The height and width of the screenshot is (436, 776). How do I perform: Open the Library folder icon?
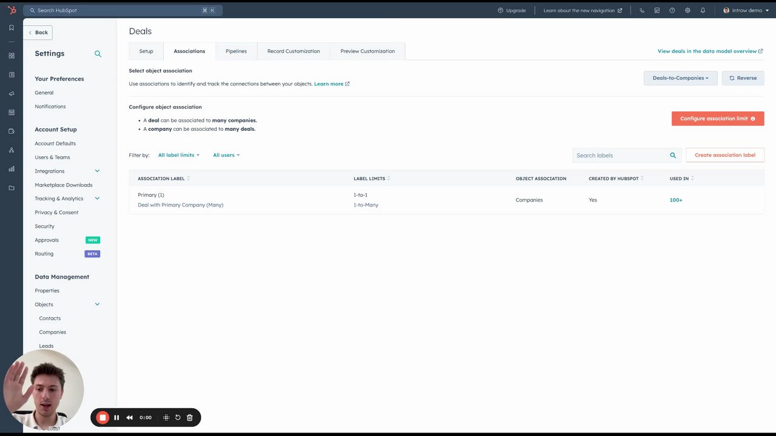[12, 188]
